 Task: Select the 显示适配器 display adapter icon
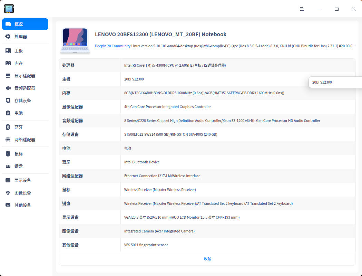pyautogui.click(x=8, y=75)
